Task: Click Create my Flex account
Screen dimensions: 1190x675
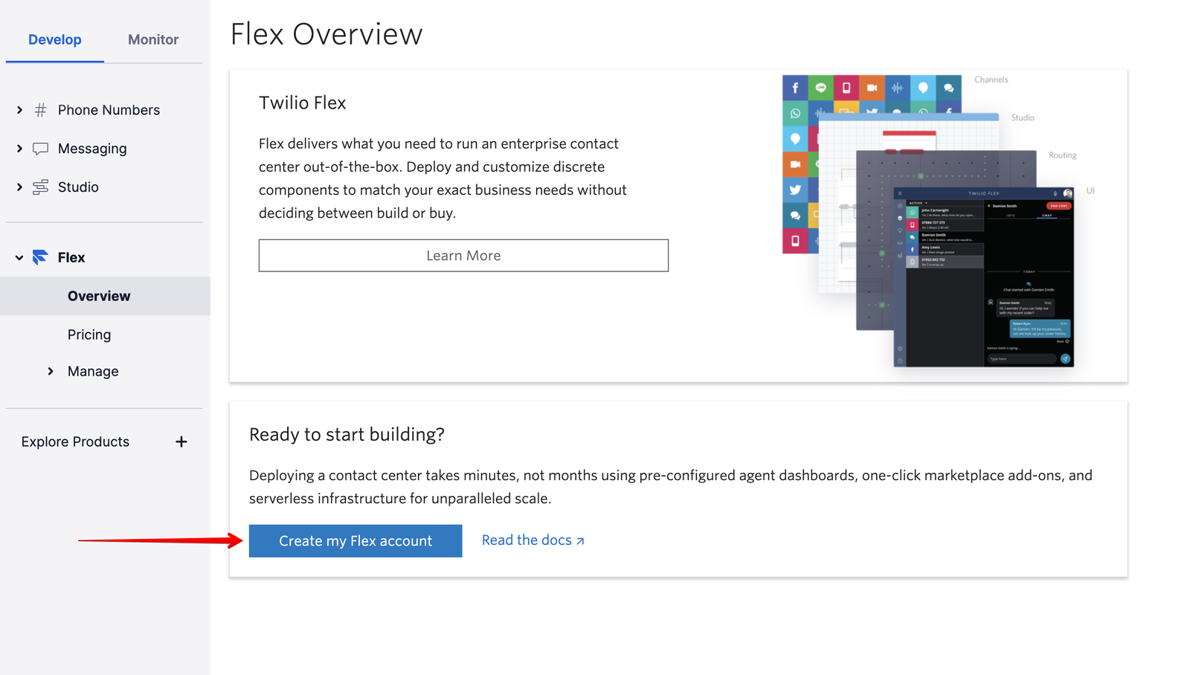Action: (355, 540)
